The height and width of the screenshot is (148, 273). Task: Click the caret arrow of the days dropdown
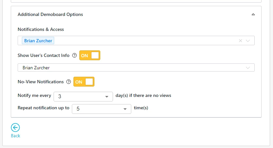click(x=107, y=97)
